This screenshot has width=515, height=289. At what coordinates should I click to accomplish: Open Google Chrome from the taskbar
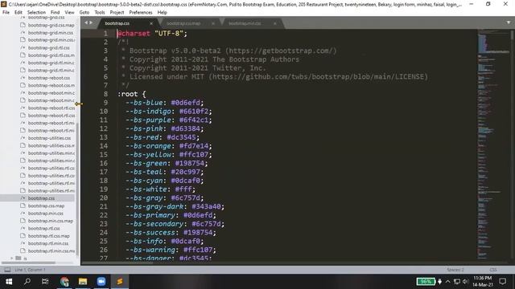[64, 282]
